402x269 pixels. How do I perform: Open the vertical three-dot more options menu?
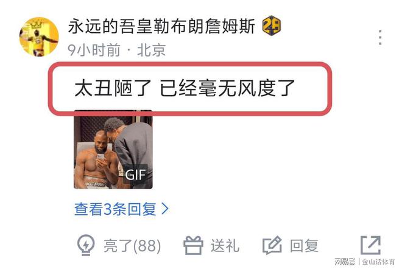pos(380,37)
